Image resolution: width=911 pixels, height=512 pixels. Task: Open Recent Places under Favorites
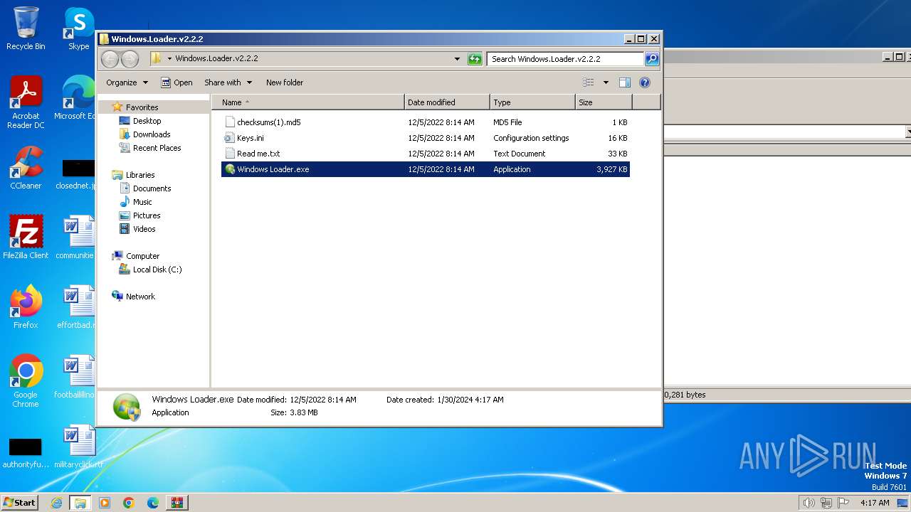click(x=157, y=148)
